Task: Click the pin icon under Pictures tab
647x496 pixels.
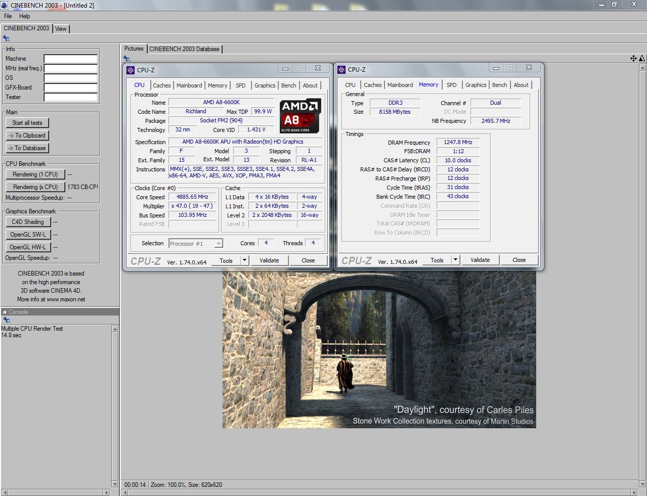Action: pos(126,59)
